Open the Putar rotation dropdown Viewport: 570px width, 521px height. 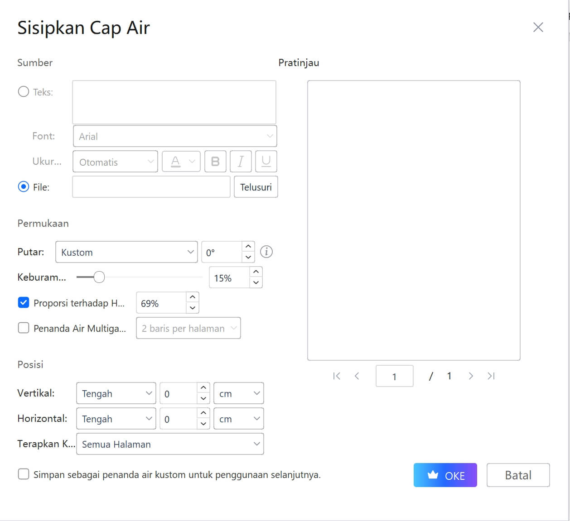point(126,252)
